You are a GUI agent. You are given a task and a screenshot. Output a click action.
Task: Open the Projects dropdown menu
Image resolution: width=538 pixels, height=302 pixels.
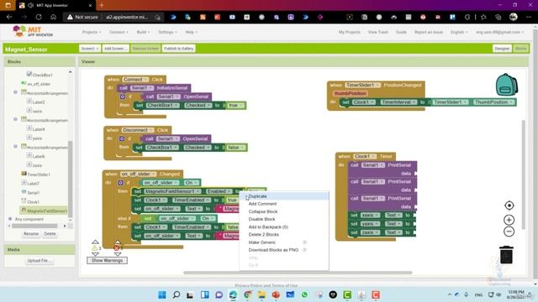92,32
